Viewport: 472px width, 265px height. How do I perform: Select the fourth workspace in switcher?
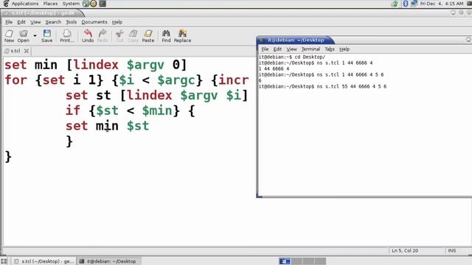pos(320,261)
